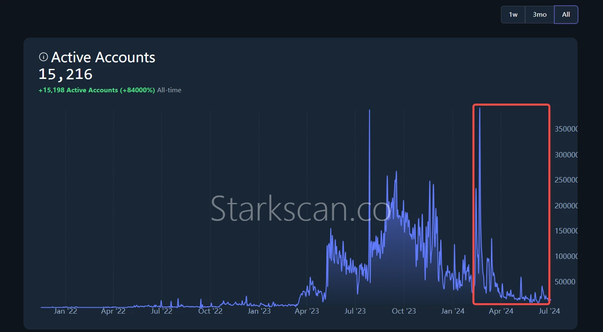Click the 15,216 active accounts value
Image resolution: width=603 pixels, height=332 pixels.
pyautogui.click(x=66, y=74)
